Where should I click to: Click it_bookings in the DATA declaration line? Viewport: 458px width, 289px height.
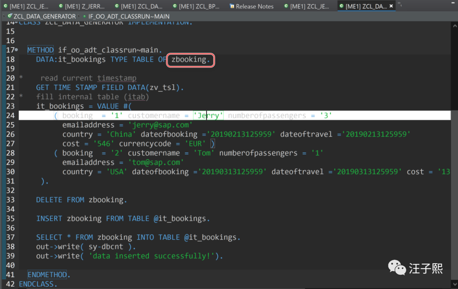[x=82, y=59]
